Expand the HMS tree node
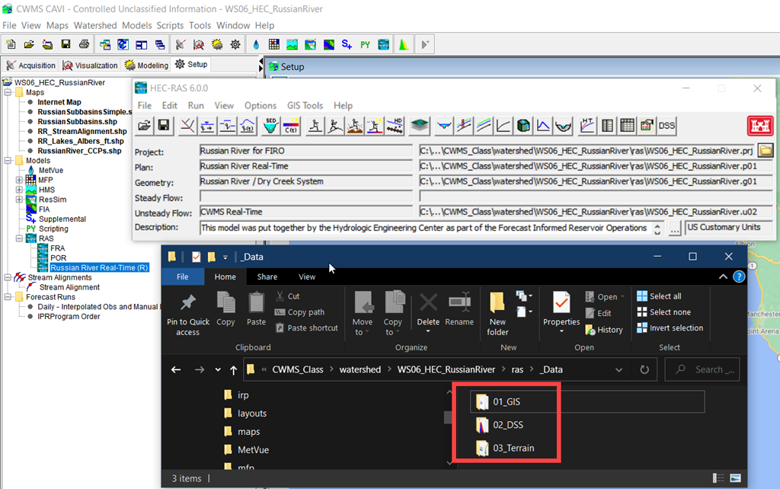The width and height of the screenshot is (780, 489). point(19,190)
